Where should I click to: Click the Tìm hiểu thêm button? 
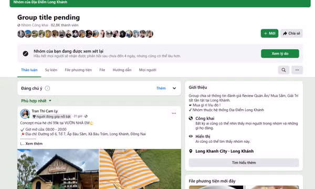pos(244,163)
